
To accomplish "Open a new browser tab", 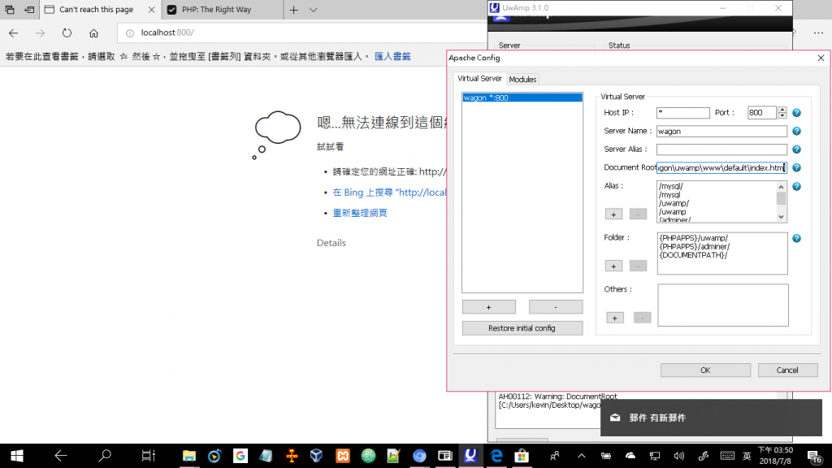I will click(x=293, y=10).
